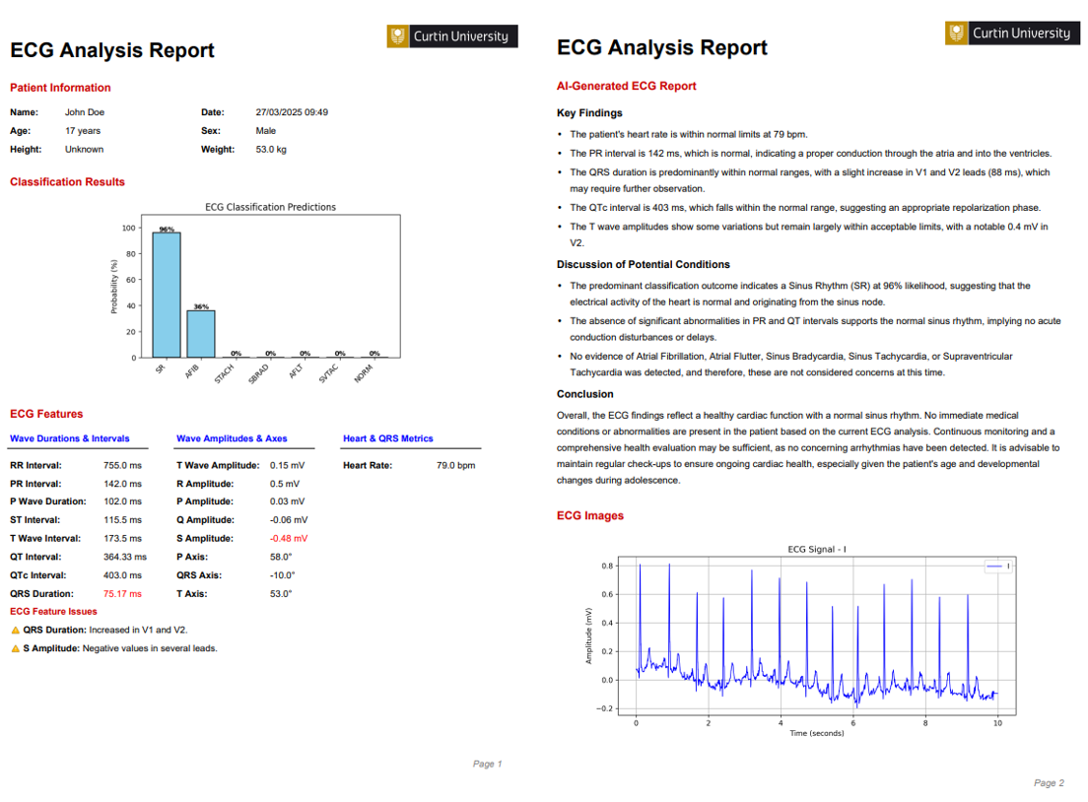The image size is (1088, 802).
Task: Click the weight value 53.0 kg
Action: click(271, 149)
